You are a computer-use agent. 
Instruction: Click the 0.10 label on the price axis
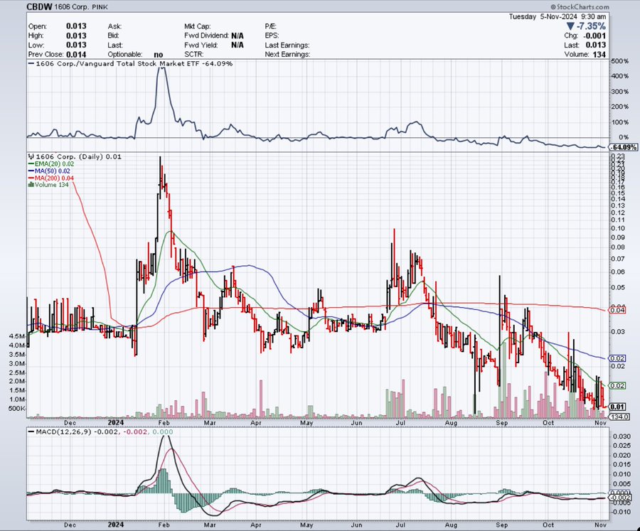[619, 229]
